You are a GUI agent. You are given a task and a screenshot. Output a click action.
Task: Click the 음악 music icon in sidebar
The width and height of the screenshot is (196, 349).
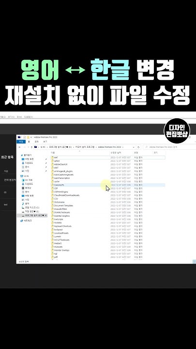(23, 204)
